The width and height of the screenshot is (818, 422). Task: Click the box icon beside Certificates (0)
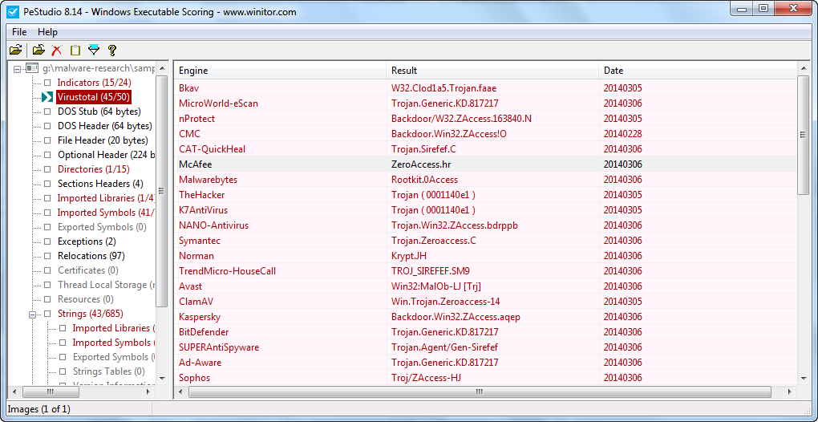pos(47,270)
